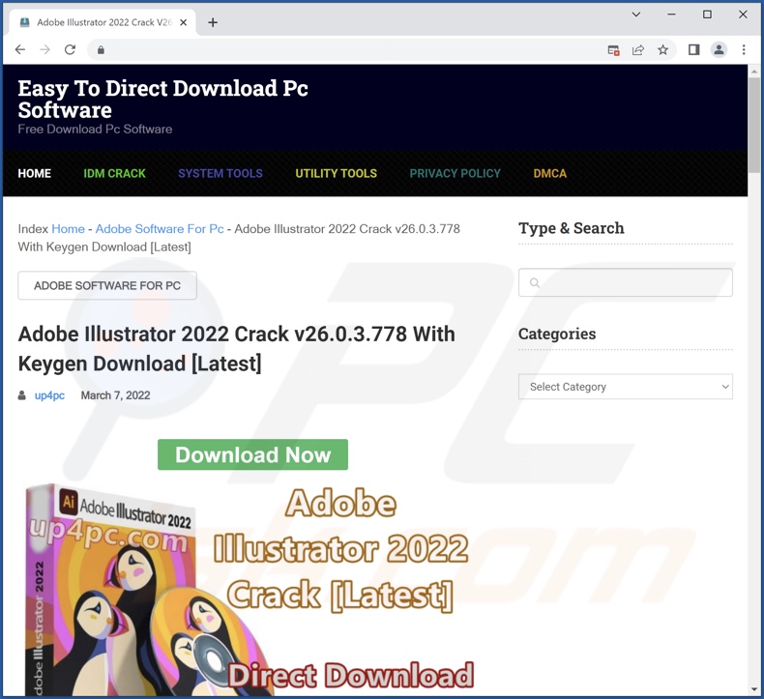Open the IDM CRACK menu item

(x=114, y=173)
